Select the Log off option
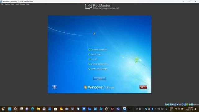Image resolution: width=199 pixels, height=112 pixels. [94, 59]
